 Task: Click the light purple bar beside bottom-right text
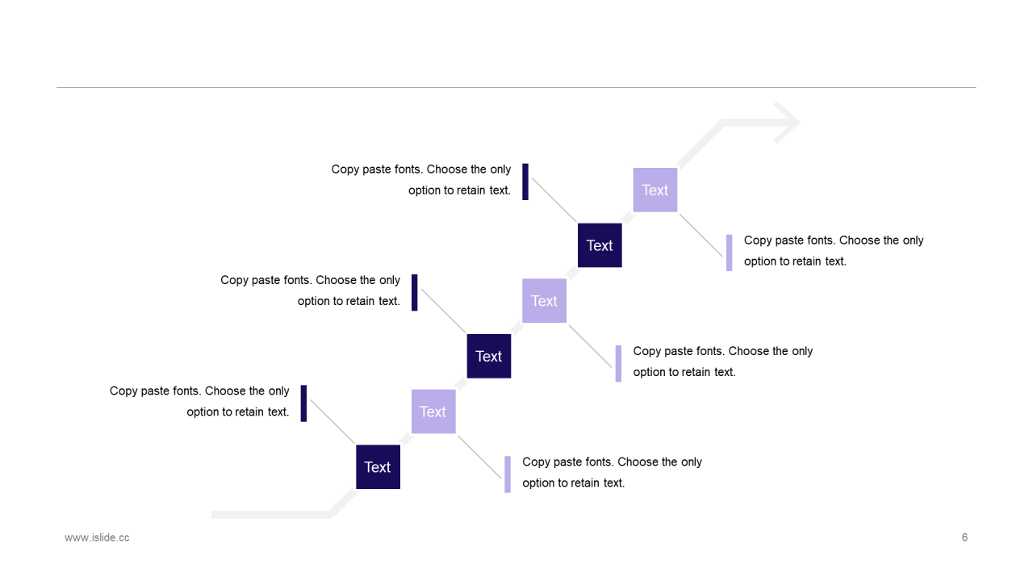[x=508, y=474]
